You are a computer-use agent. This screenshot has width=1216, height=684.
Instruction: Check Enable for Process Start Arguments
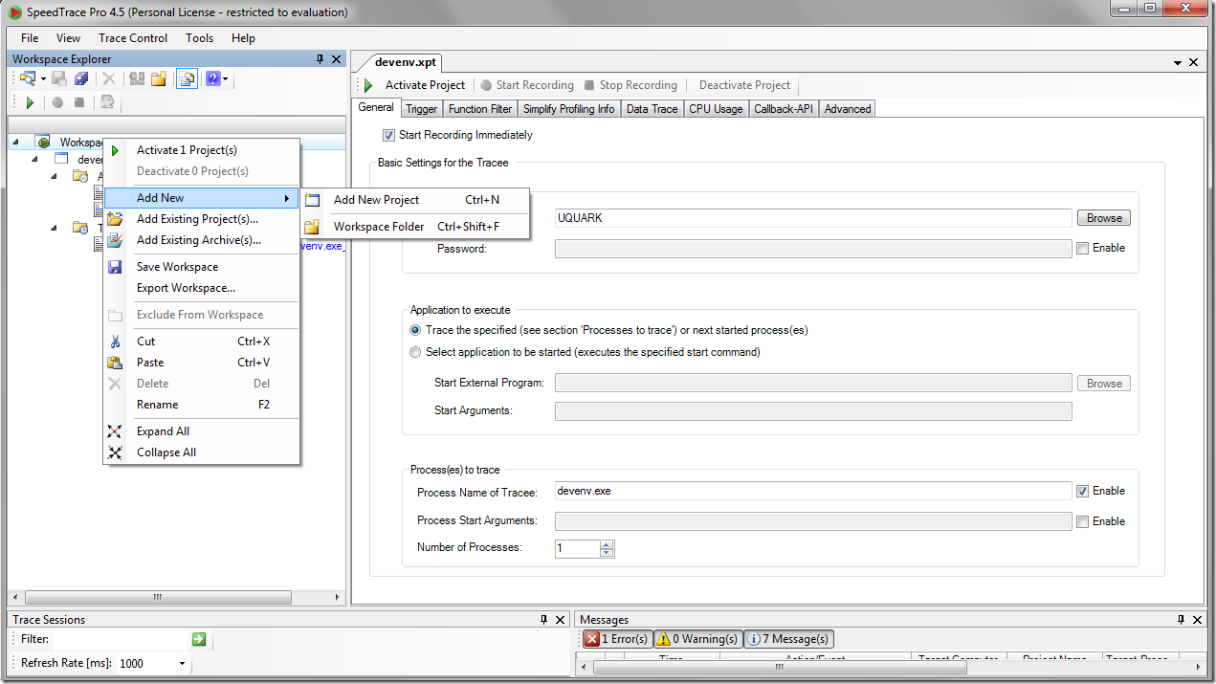[1082, 521]
